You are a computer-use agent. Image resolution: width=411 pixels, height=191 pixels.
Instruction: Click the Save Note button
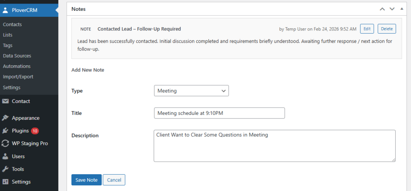tap(86, 180)
